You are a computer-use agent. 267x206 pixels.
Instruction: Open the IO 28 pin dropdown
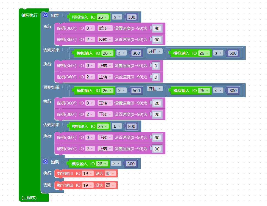(102, 164)
